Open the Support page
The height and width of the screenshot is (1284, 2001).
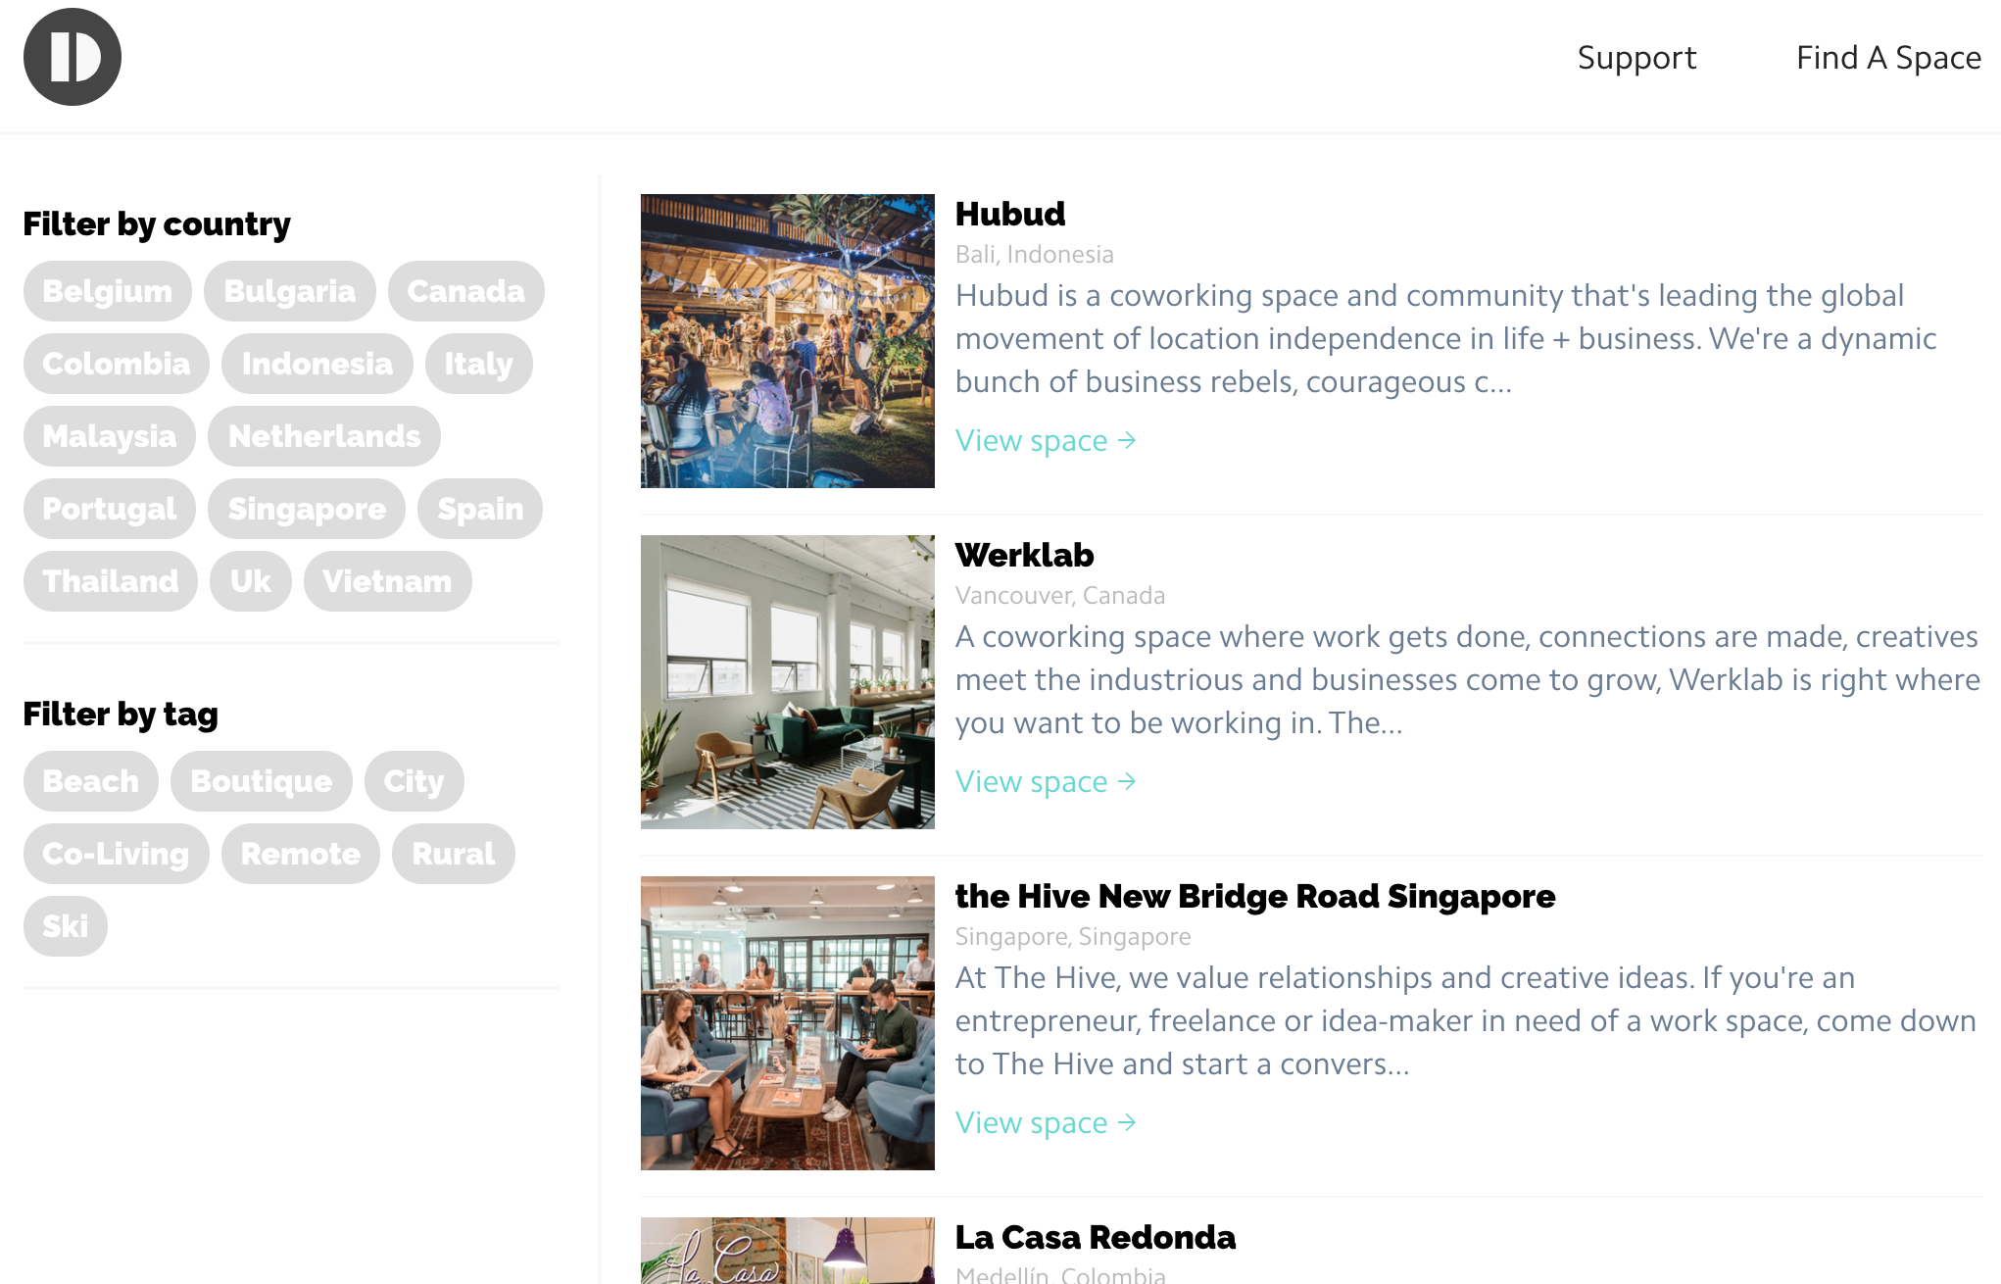coord(1636,58)
